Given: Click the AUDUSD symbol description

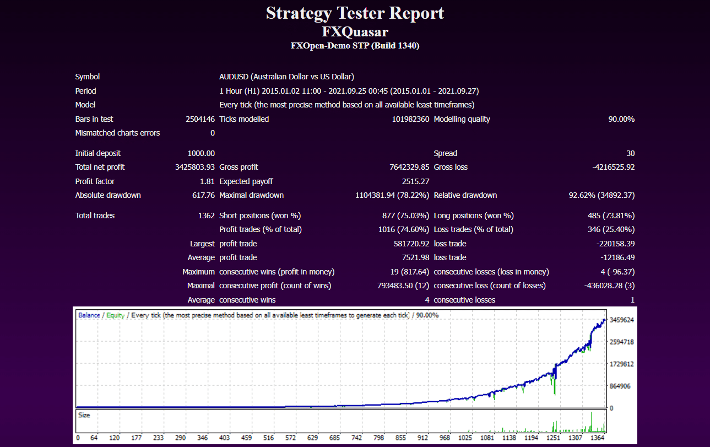Looking at the screenshot, I should [x=286, y=77].
